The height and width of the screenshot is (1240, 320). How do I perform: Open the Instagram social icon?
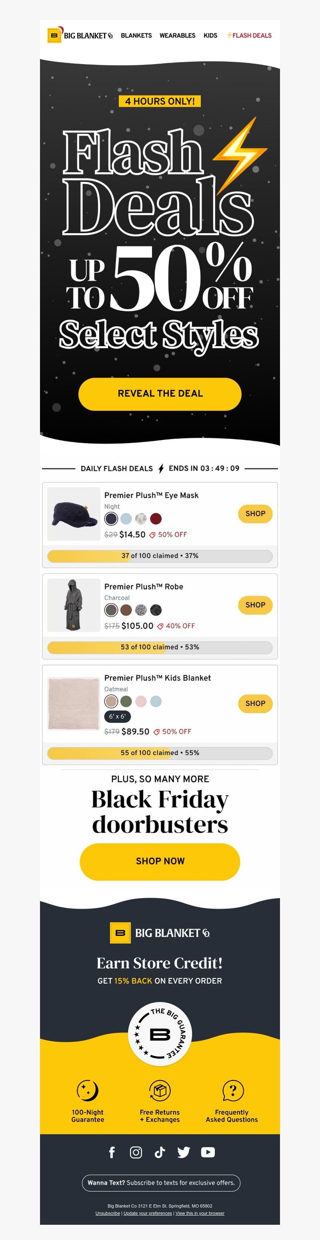136,1152
